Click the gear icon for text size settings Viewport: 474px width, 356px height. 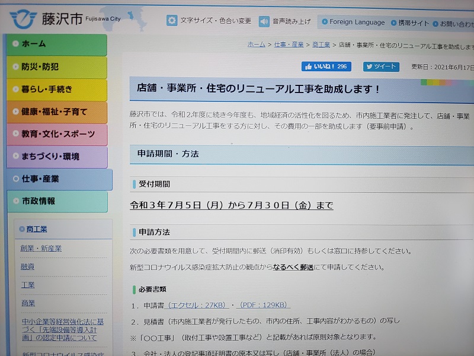[x=172, y=21]
